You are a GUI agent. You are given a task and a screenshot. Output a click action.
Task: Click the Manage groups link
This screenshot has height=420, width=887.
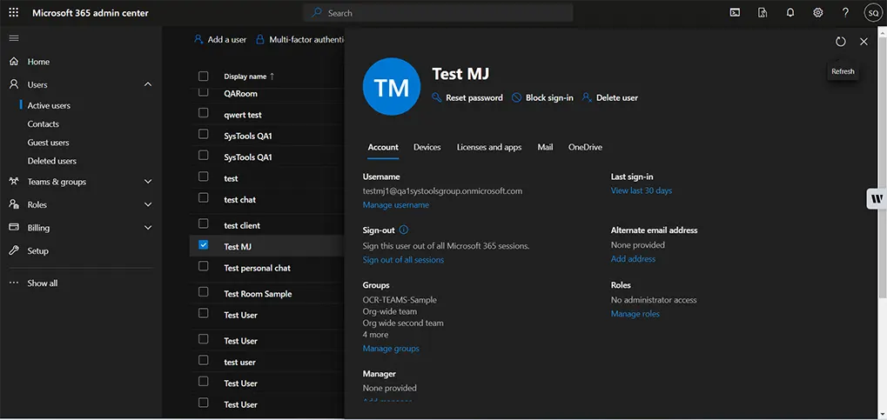tap(391, 349)
